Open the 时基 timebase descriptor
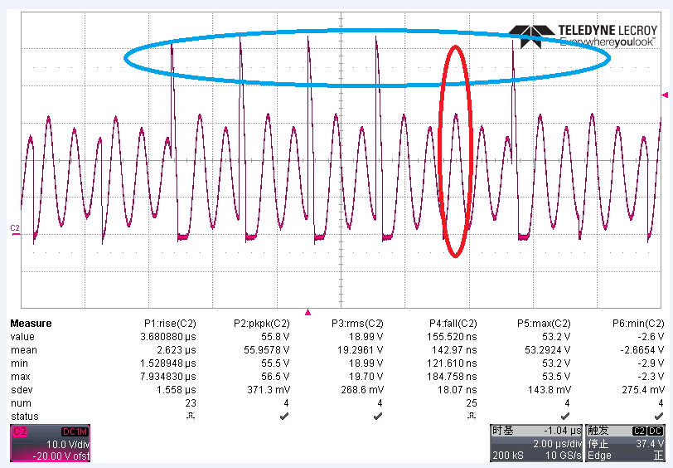 pyautogui.click(x=536, y=443)
